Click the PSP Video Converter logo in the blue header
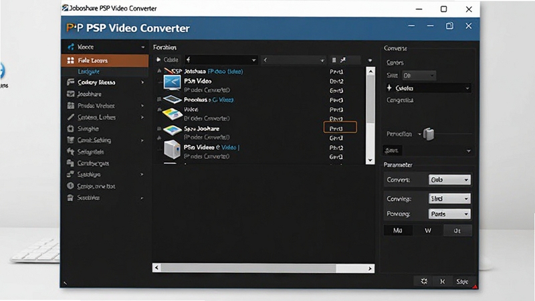Image resolution: width=535 pixels, height=301 pixels. [x=75, y=28]
